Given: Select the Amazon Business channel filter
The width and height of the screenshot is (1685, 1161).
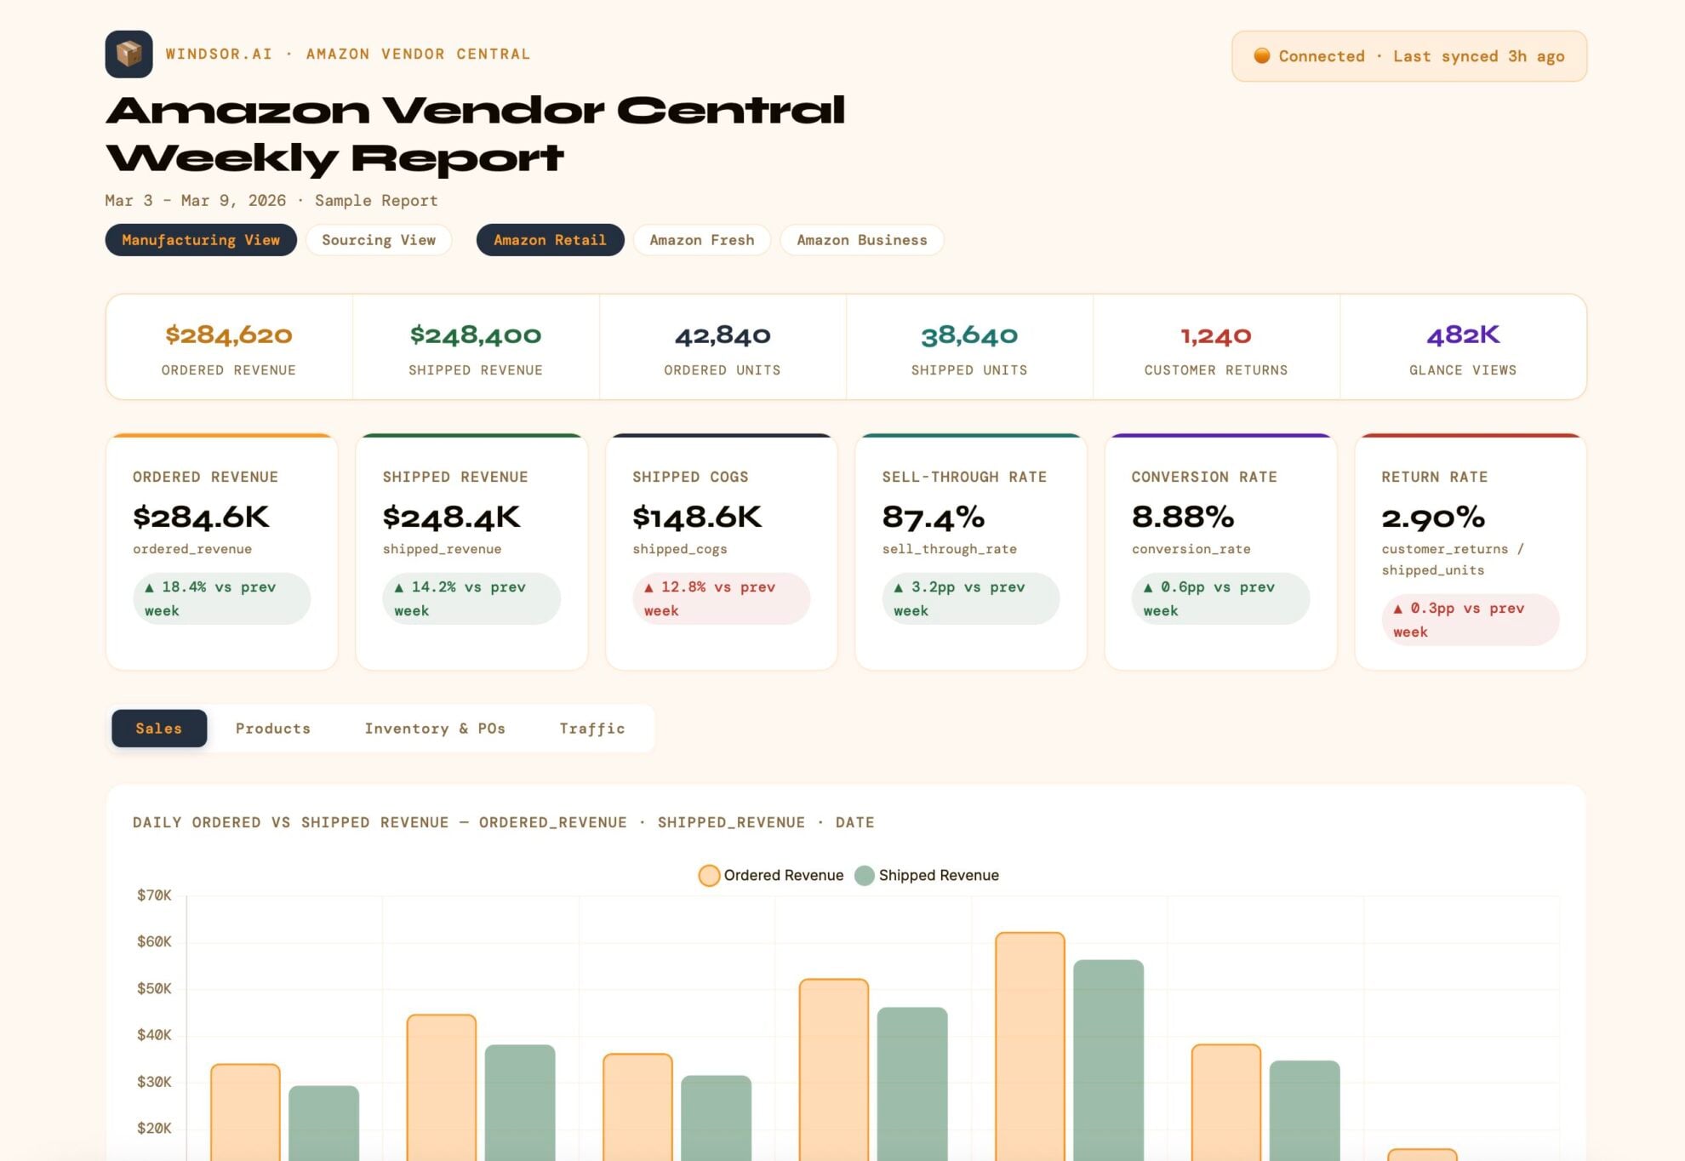Looking at the screenshot, I should (861, 239).
